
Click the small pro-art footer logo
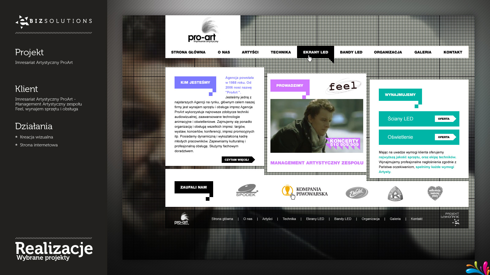[182, 219]
